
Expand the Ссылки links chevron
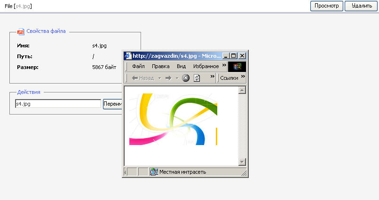click(x=243, y=77)
